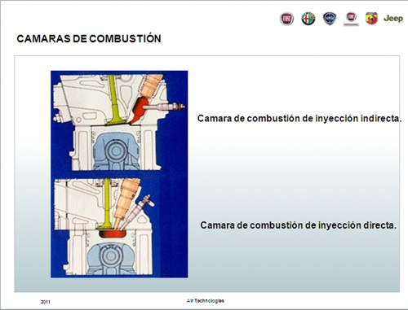Click the CAMARAS DE COMBUSTIÓN title

tap(89, 39)
